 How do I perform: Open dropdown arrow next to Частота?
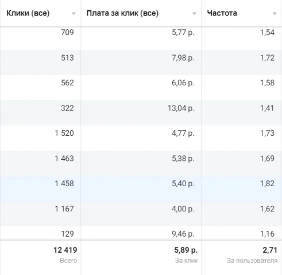click(275, 14)
